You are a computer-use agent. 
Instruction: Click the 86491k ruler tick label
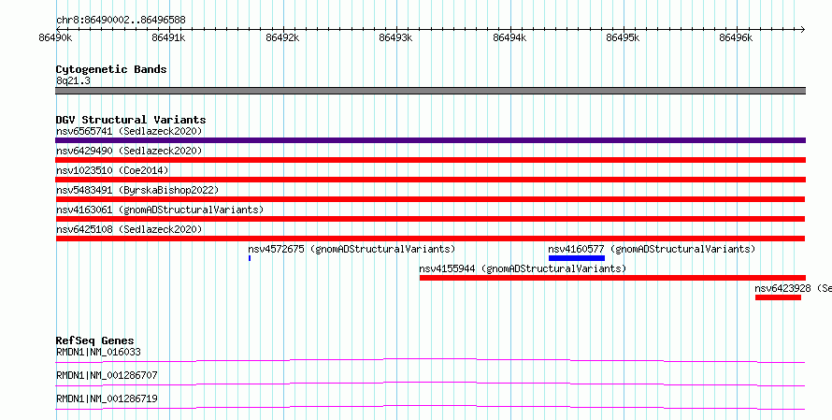[168, 37]
